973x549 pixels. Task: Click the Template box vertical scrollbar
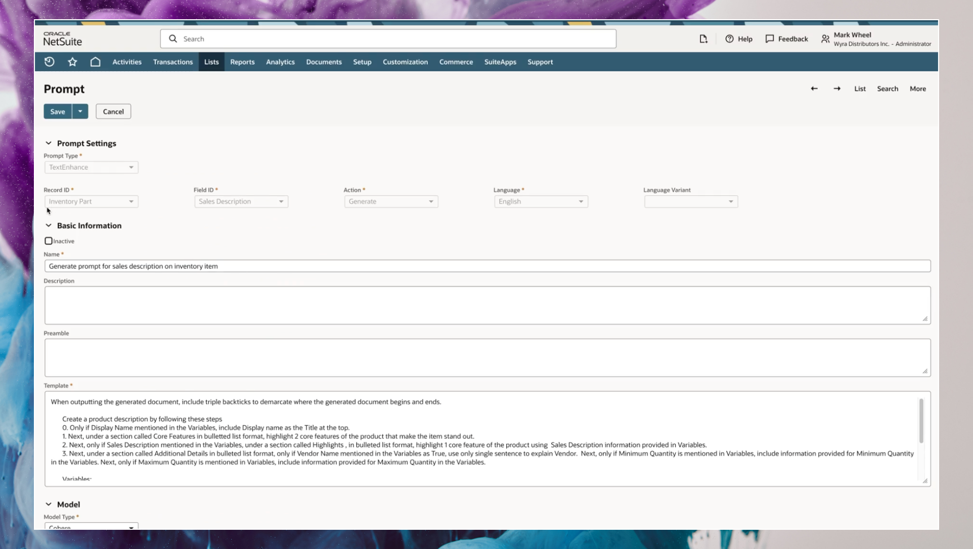pos(921,421)
